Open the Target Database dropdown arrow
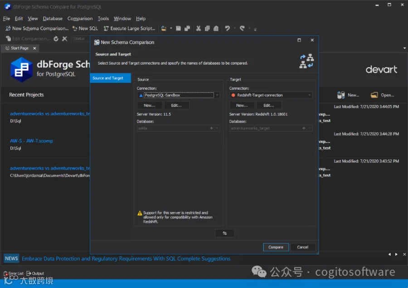 point(309,128)
